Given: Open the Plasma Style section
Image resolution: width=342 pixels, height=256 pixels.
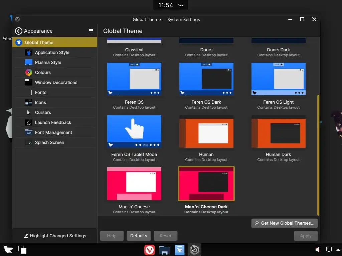Looking at the screenshot, I should [55, 62].
